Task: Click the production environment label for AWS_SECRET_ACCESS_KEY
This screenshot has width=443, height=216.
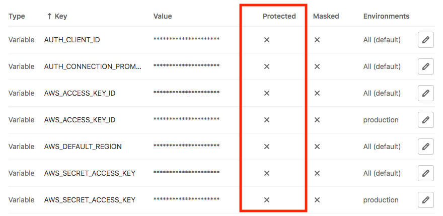Action: tap(381, 200)
